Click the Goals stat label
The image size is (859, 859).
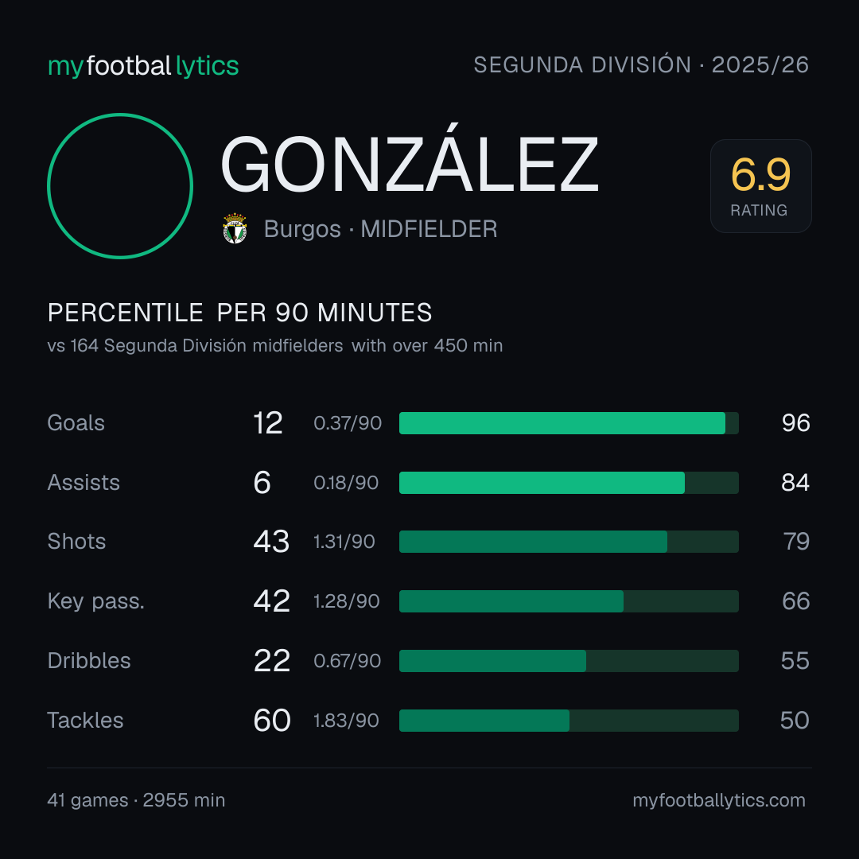pos(76,423)
